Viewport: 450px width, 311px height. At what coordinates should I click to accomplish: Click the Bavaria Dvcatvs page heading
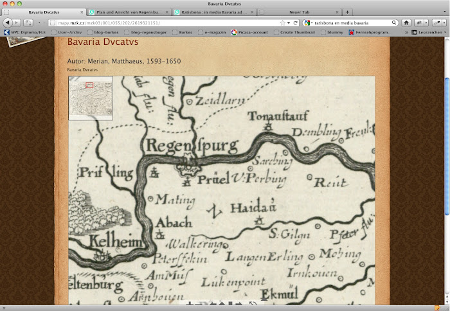(x=103, y=42)
